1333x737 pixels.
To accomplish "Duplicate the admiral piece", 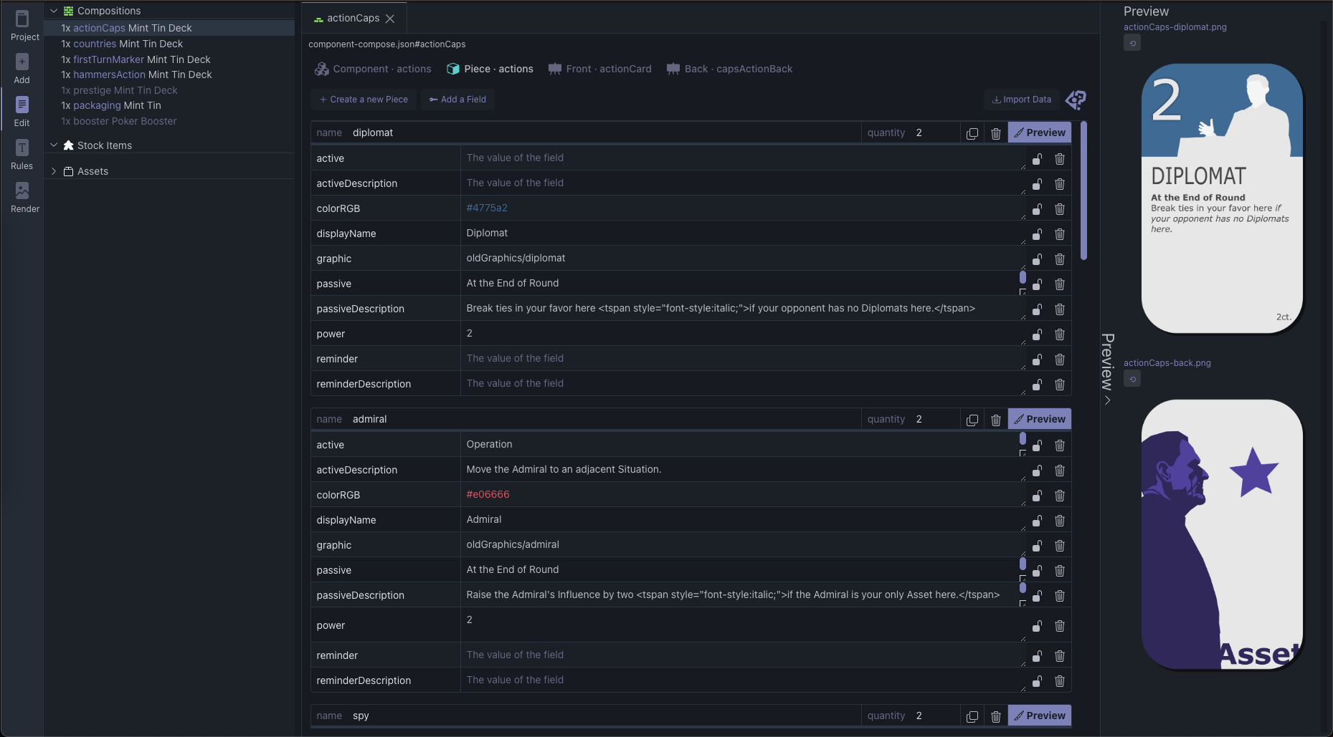I will pos(972,420).
